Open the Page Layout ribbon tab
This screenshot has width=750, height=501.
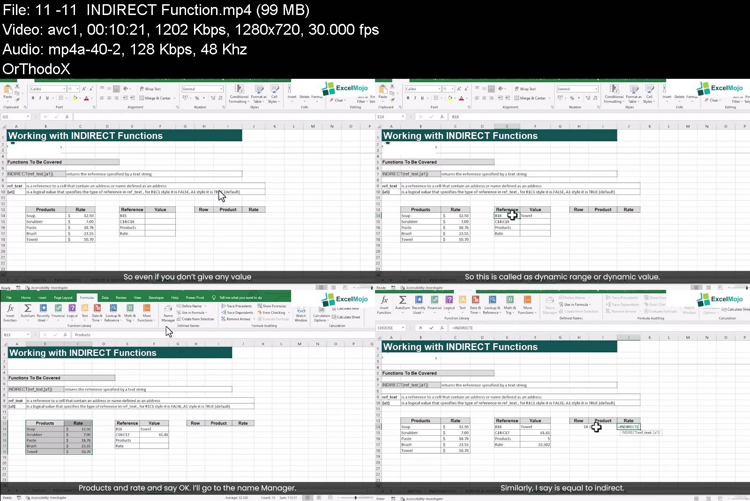click(x=63, y=297)
